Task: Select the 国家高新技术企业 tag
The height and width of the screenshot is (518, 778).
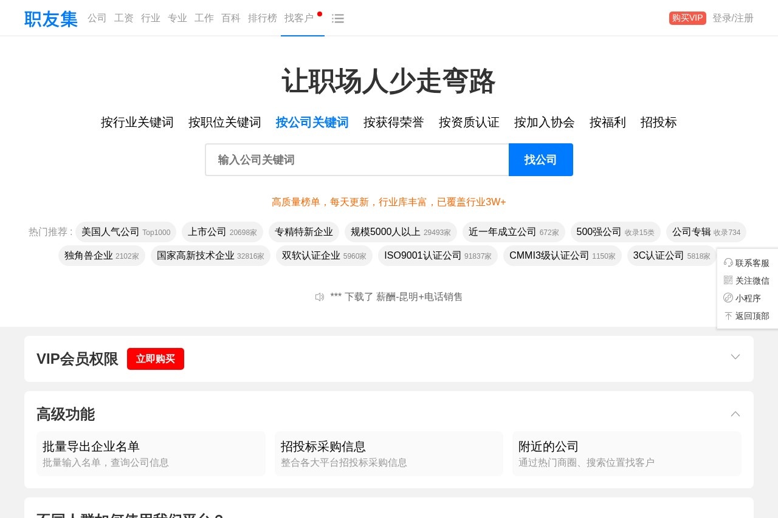Action: (210, 256)
